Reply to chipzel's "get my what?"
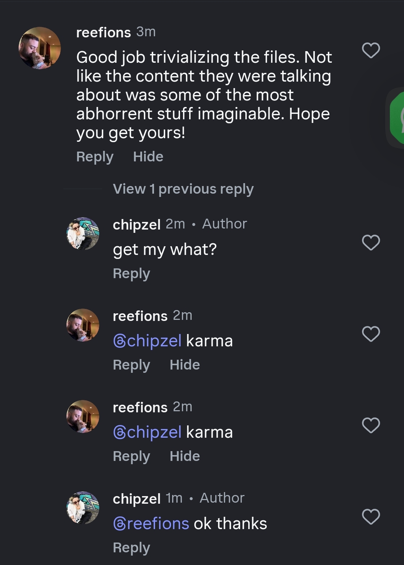 (x=131, y=273)
